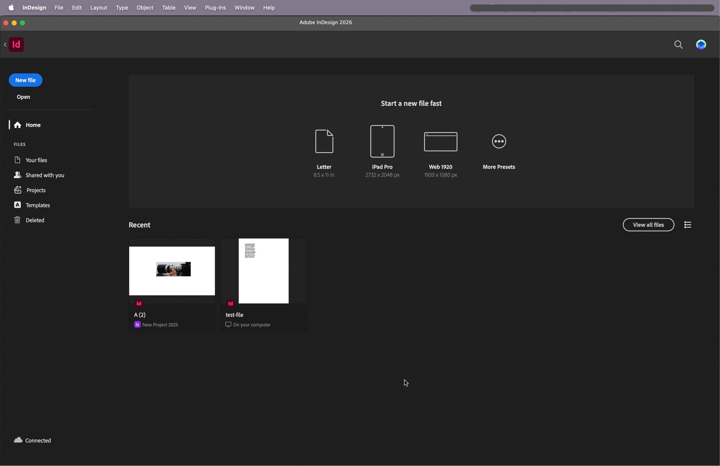Open the Window menu
Screen dimensions: 720x466
(x=244, y=8)
